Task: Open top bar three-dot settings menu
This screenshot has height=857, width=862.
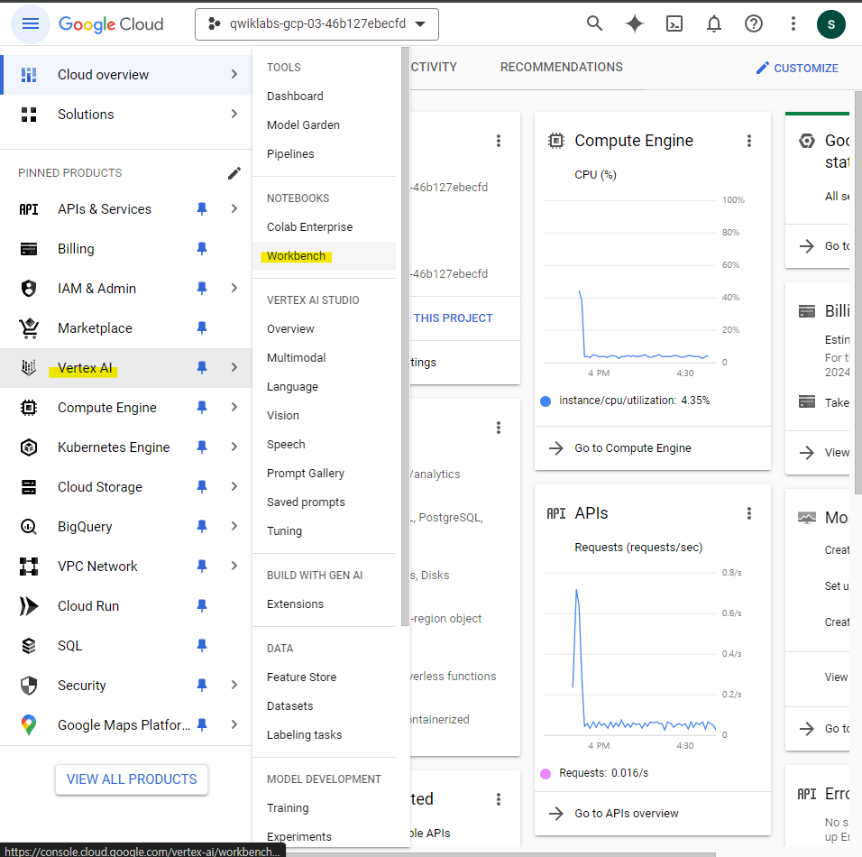Action: click(x=793, y=23)
